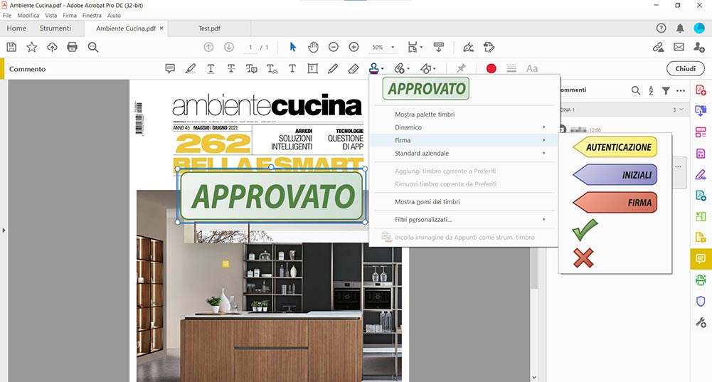Select the highlight text tool
This screenshot has width=712, height=382.
[190, 69]
